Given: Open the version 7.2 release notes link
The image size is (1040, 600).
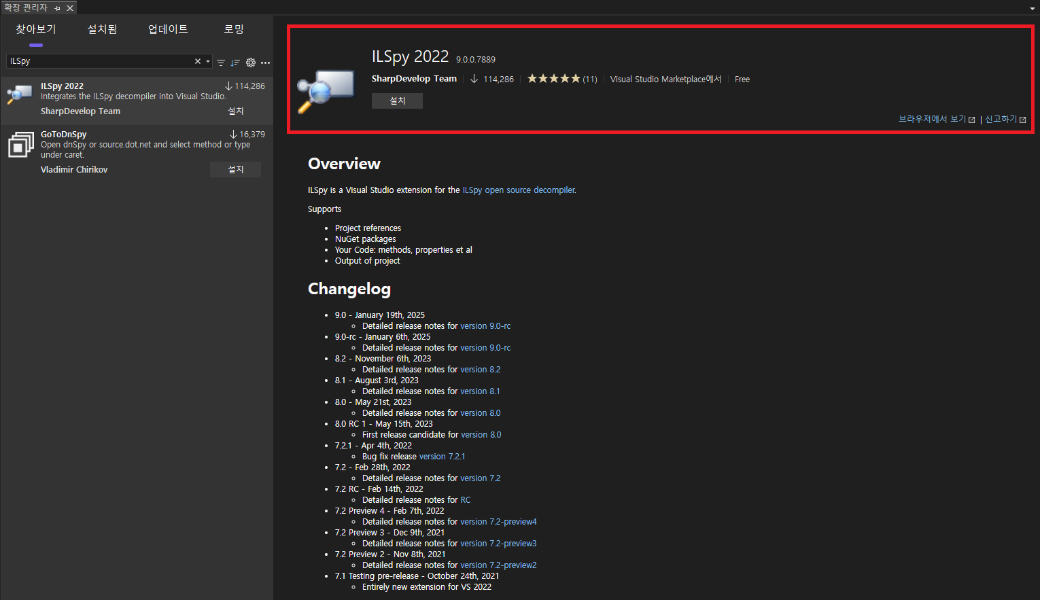Looking at the screenshot, I should (480, 478).
